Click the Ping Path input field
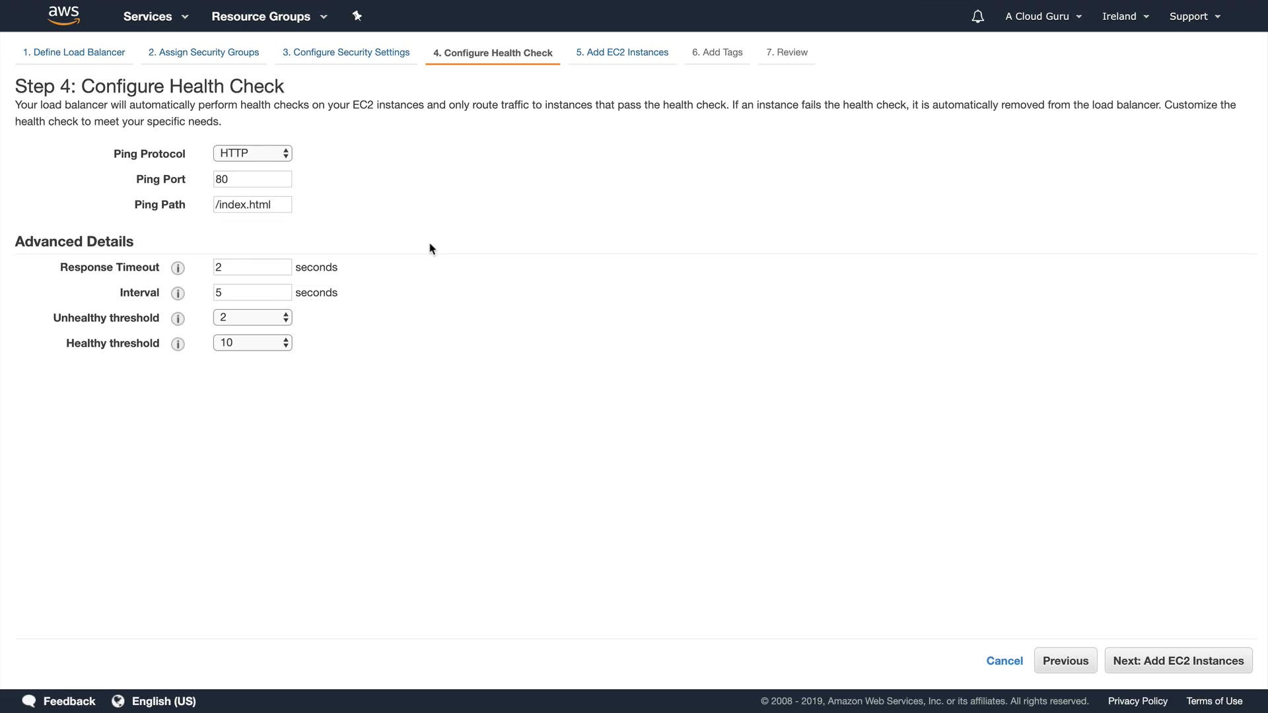The height and width of the screenshot is (713, 1268). pyautogui.click(x=252, y=205)
